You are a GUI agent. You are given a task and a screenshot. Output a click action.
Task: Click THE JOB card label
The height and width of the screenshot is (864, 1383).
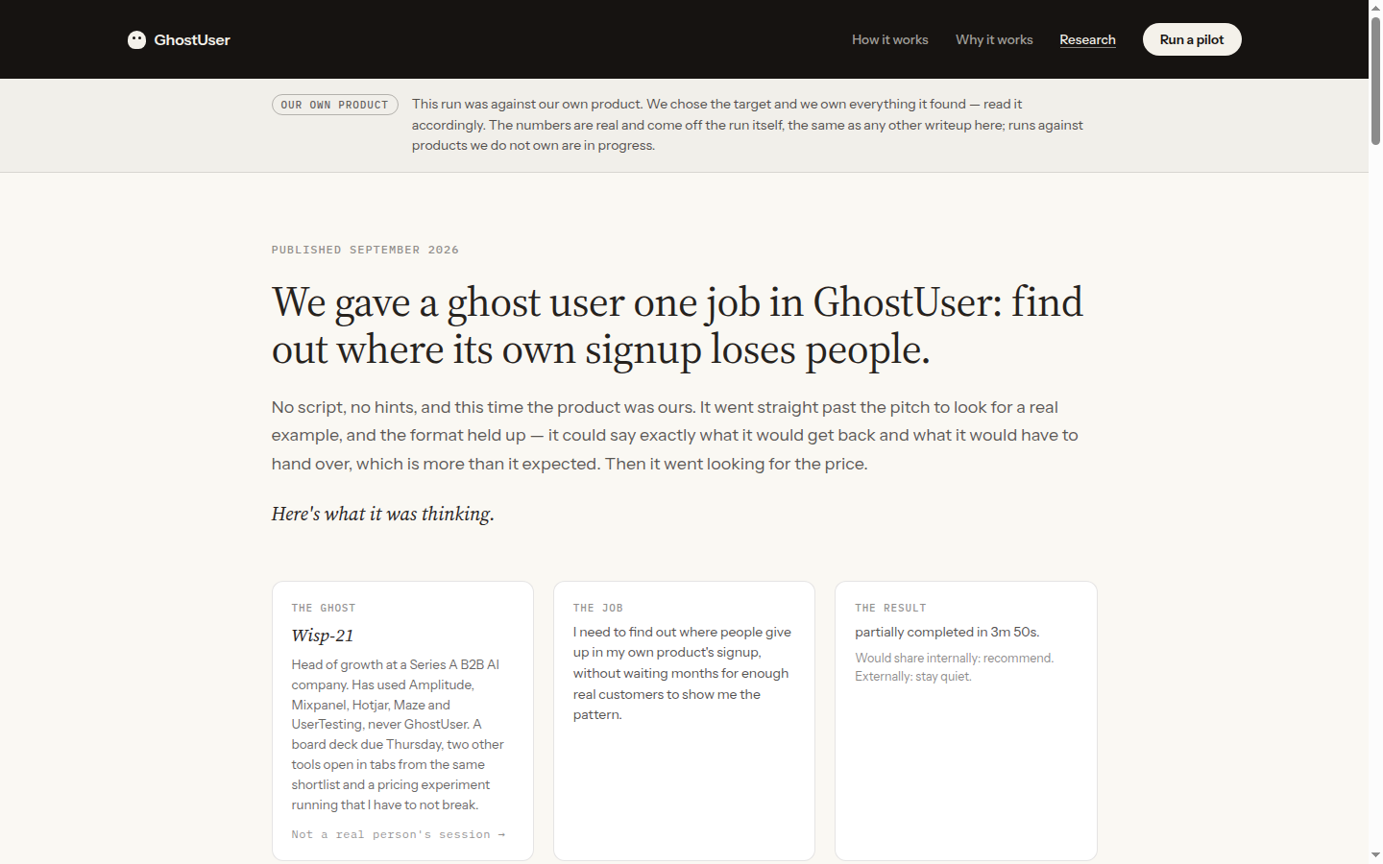click(x=598, y=608)
